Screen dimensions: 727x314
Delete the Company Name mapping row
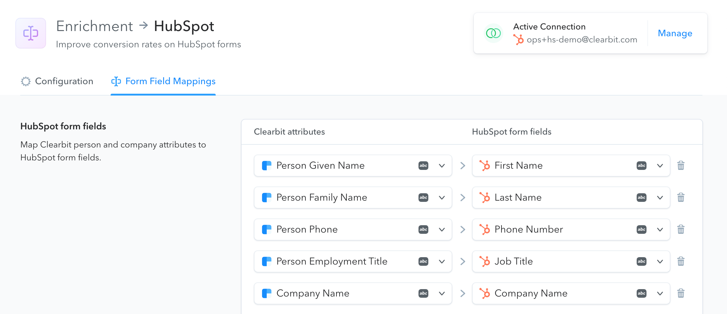click(681, 293)
